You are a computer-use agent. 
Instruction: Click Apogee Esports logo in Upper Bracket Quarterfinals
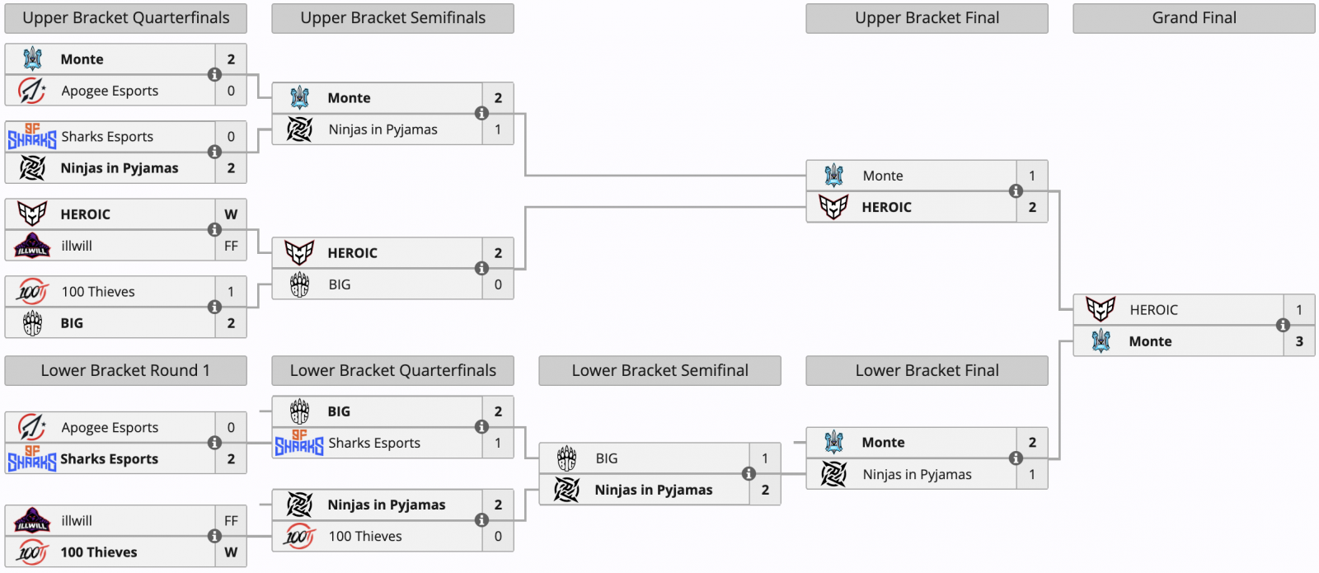pos(32,91)
